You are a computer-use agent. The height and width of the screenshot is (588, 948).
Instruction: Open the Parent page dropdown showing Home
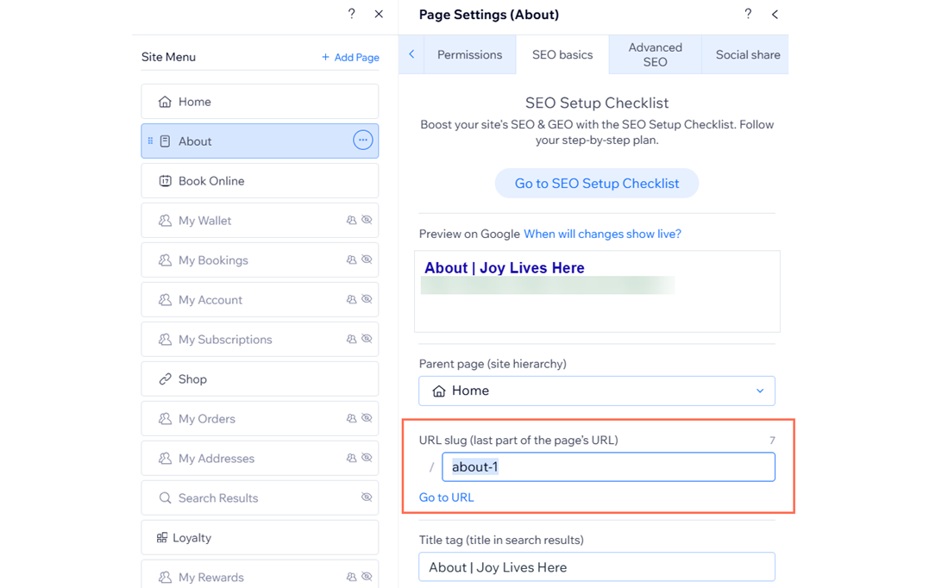click(x=597, y=391)
